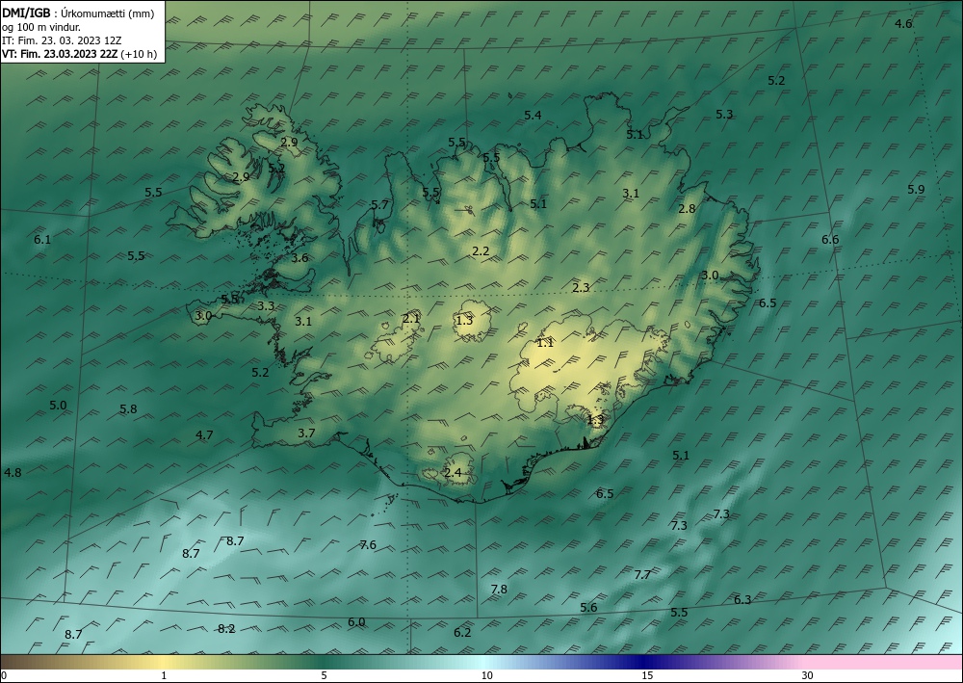The image size is (963, 683).
Task: Click the '1' tick label on the color scale
Action: (164, 676)
